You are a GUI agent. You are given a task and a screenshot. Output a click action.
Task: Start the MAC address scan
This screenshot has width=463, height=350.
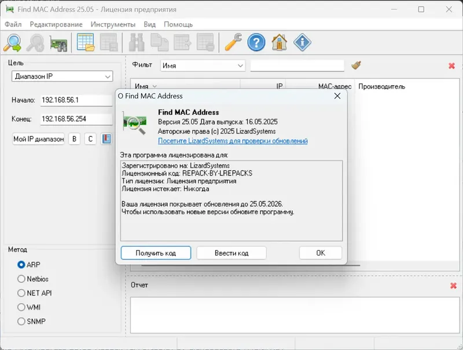tap(12, 43)
